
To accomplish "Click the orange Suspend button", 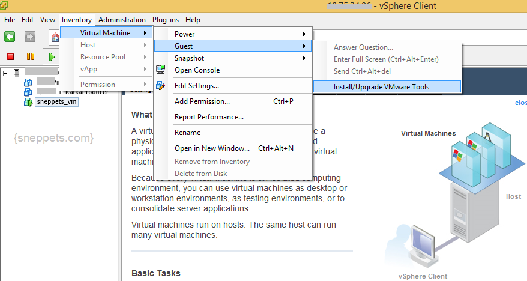I will 31,56.
